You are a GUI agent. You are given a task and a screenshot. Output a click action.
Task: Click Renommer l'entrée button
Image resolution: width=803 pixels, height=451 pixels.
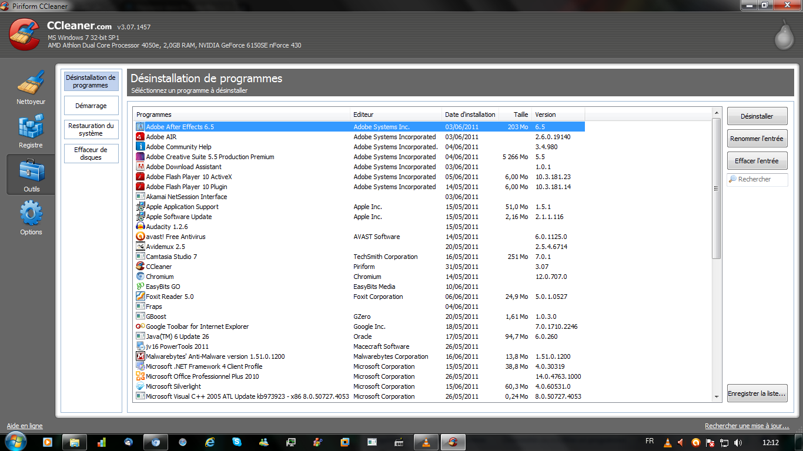(757, 139)
